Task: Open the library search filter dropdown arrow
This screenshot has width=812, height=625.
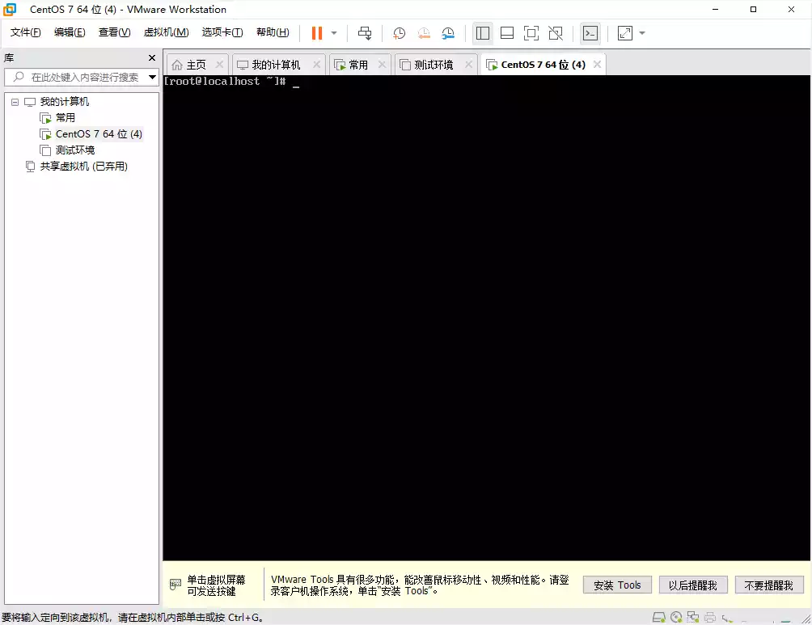Action: [152, 78]
